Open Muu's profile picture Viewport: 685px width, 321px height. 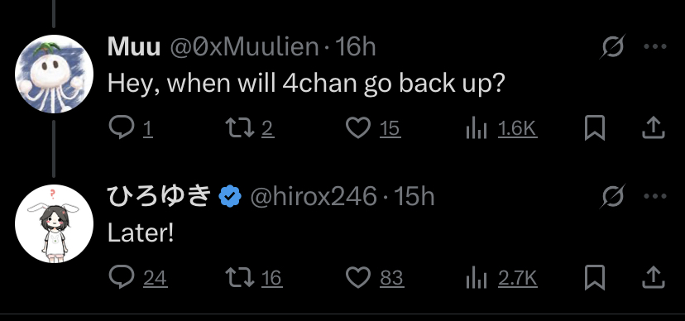[54, 74]
